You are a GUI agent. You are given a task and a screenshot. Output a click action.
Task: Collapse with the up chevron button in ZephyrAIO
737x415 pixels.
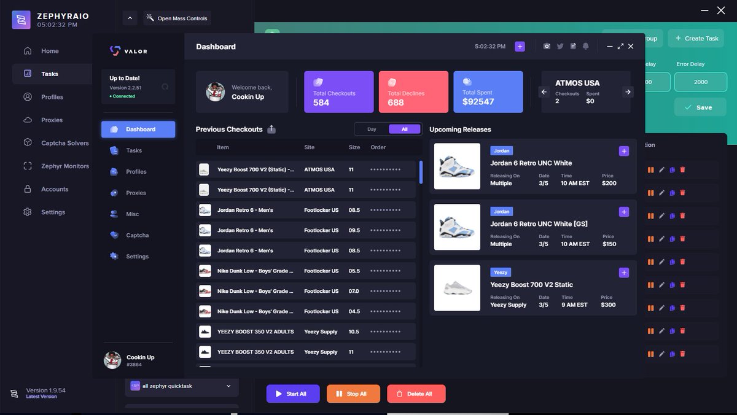pos(130,18)
